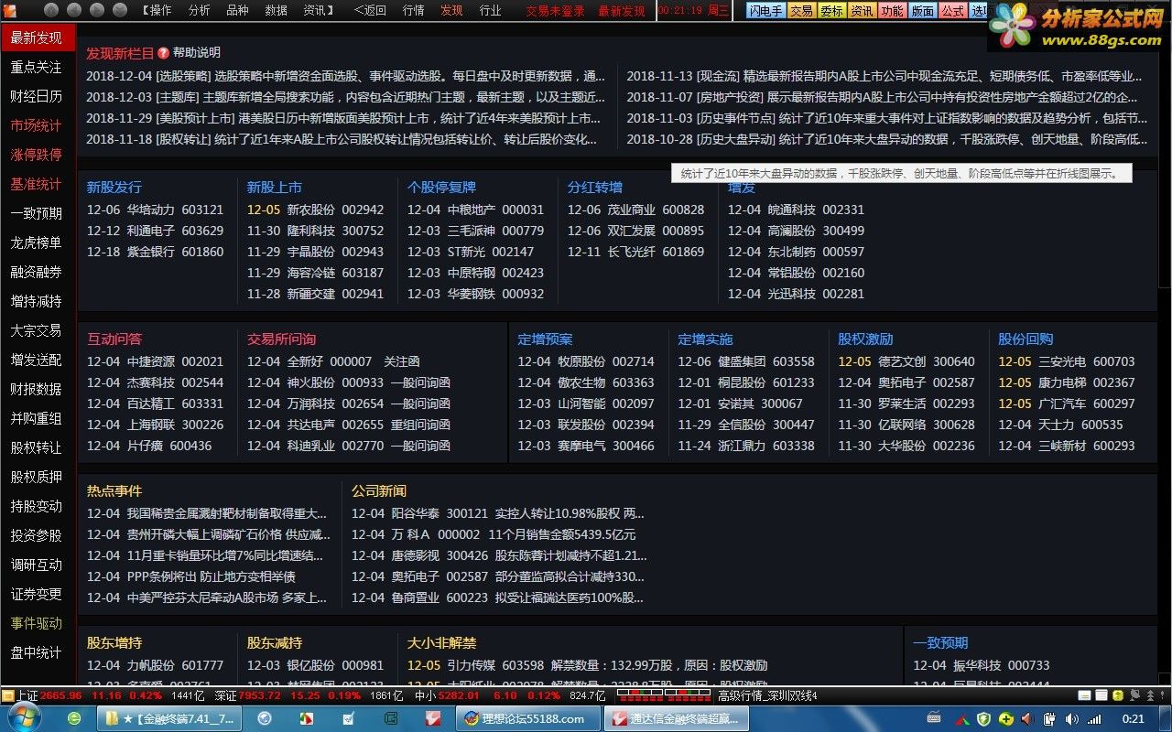Viewport: 1172px width, 732px height.
Task: Open the 帮助说明 help link
Action: click(197, 53)
